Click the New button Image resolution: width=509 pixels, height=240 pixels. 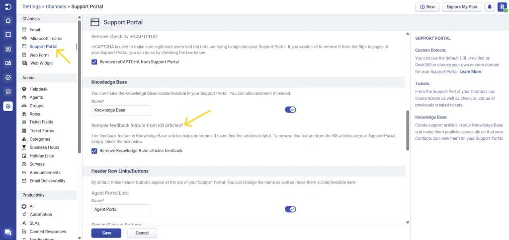427,7
